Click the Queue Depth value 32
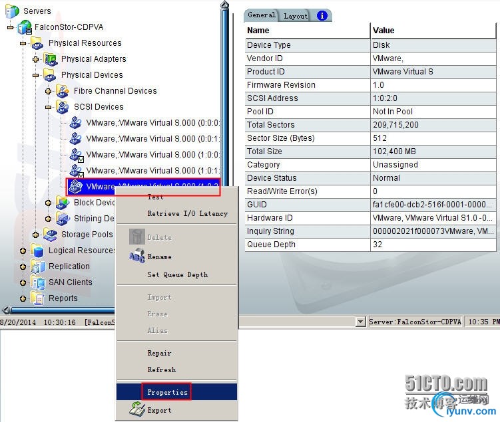This screenshot has height=422, width=500. tap(377, 245)
